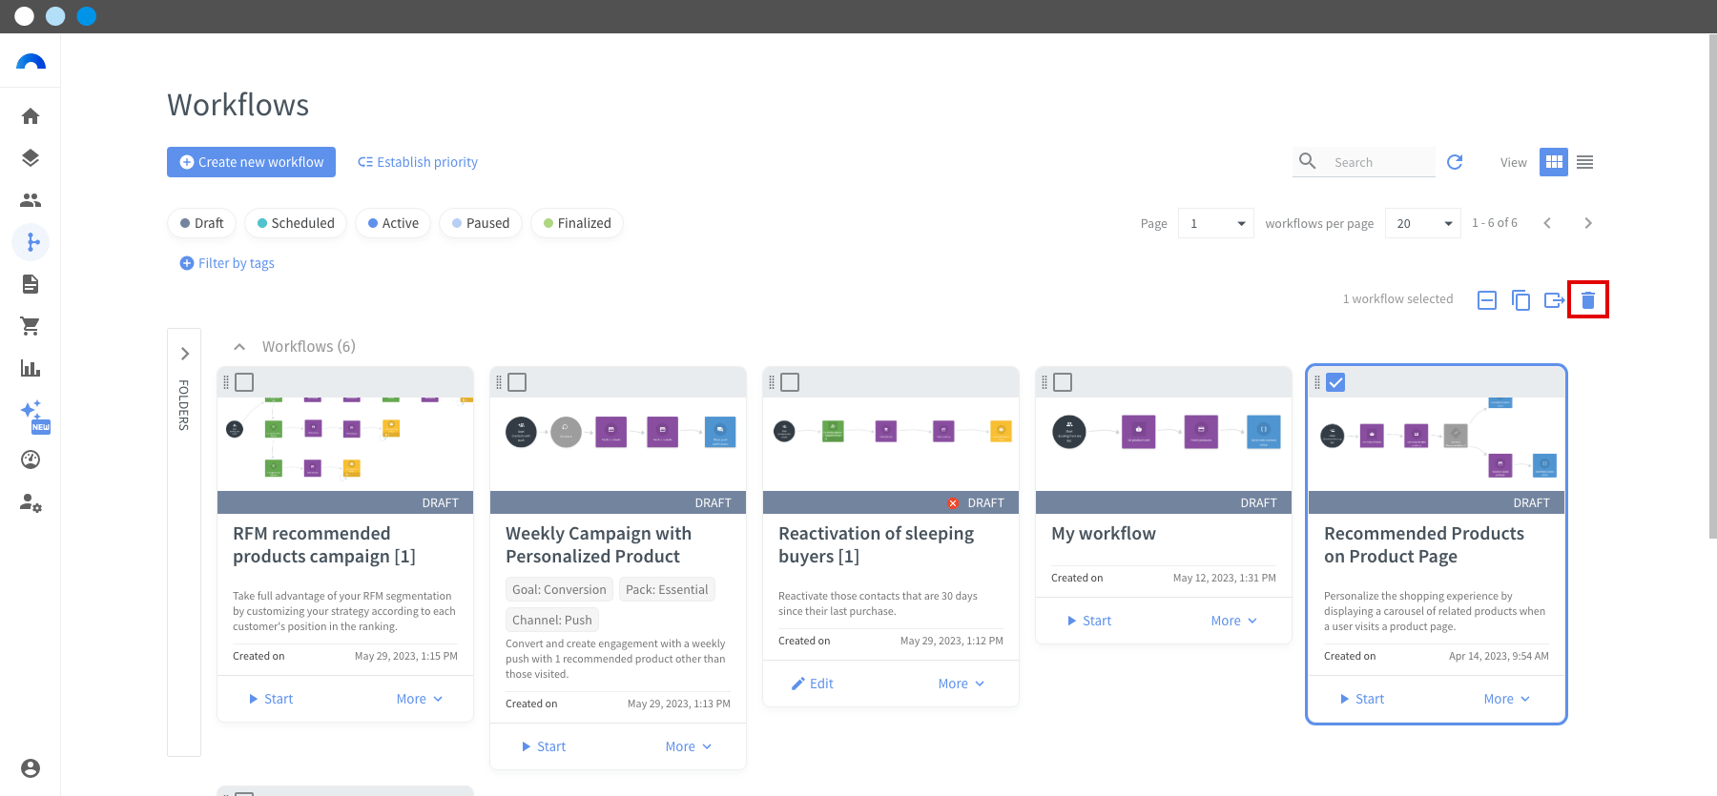The image size is (1717, 796).
Task: Open the Home icon in sidebar
Action: [x=31, y=116]
